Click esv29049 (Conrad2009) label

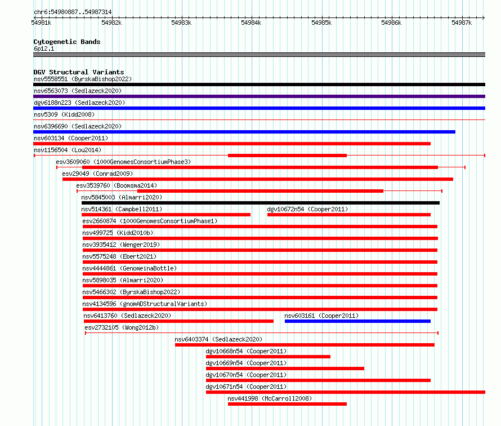[x=97, y=174]
